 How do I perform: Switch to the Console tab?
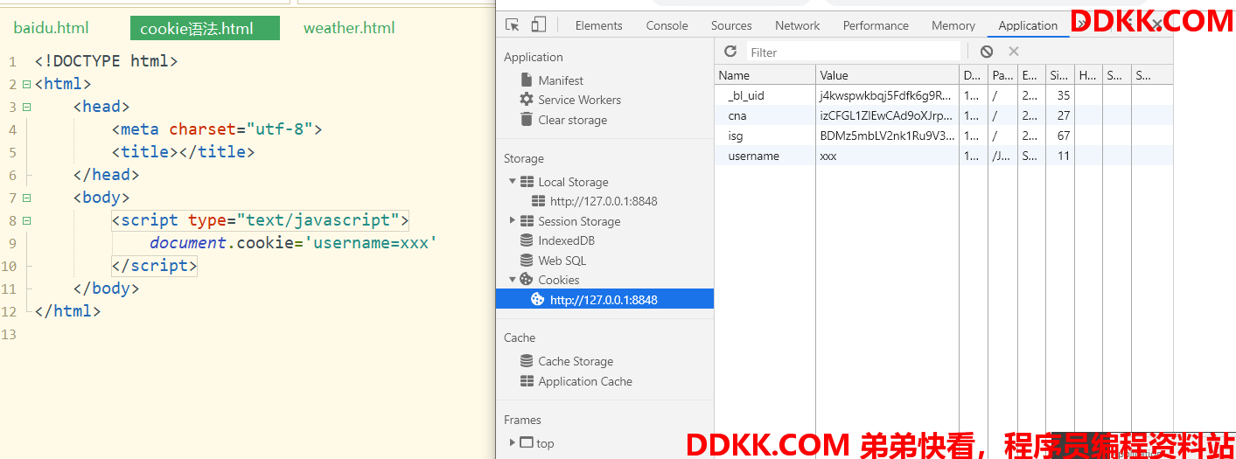click(x=667, y=25)
